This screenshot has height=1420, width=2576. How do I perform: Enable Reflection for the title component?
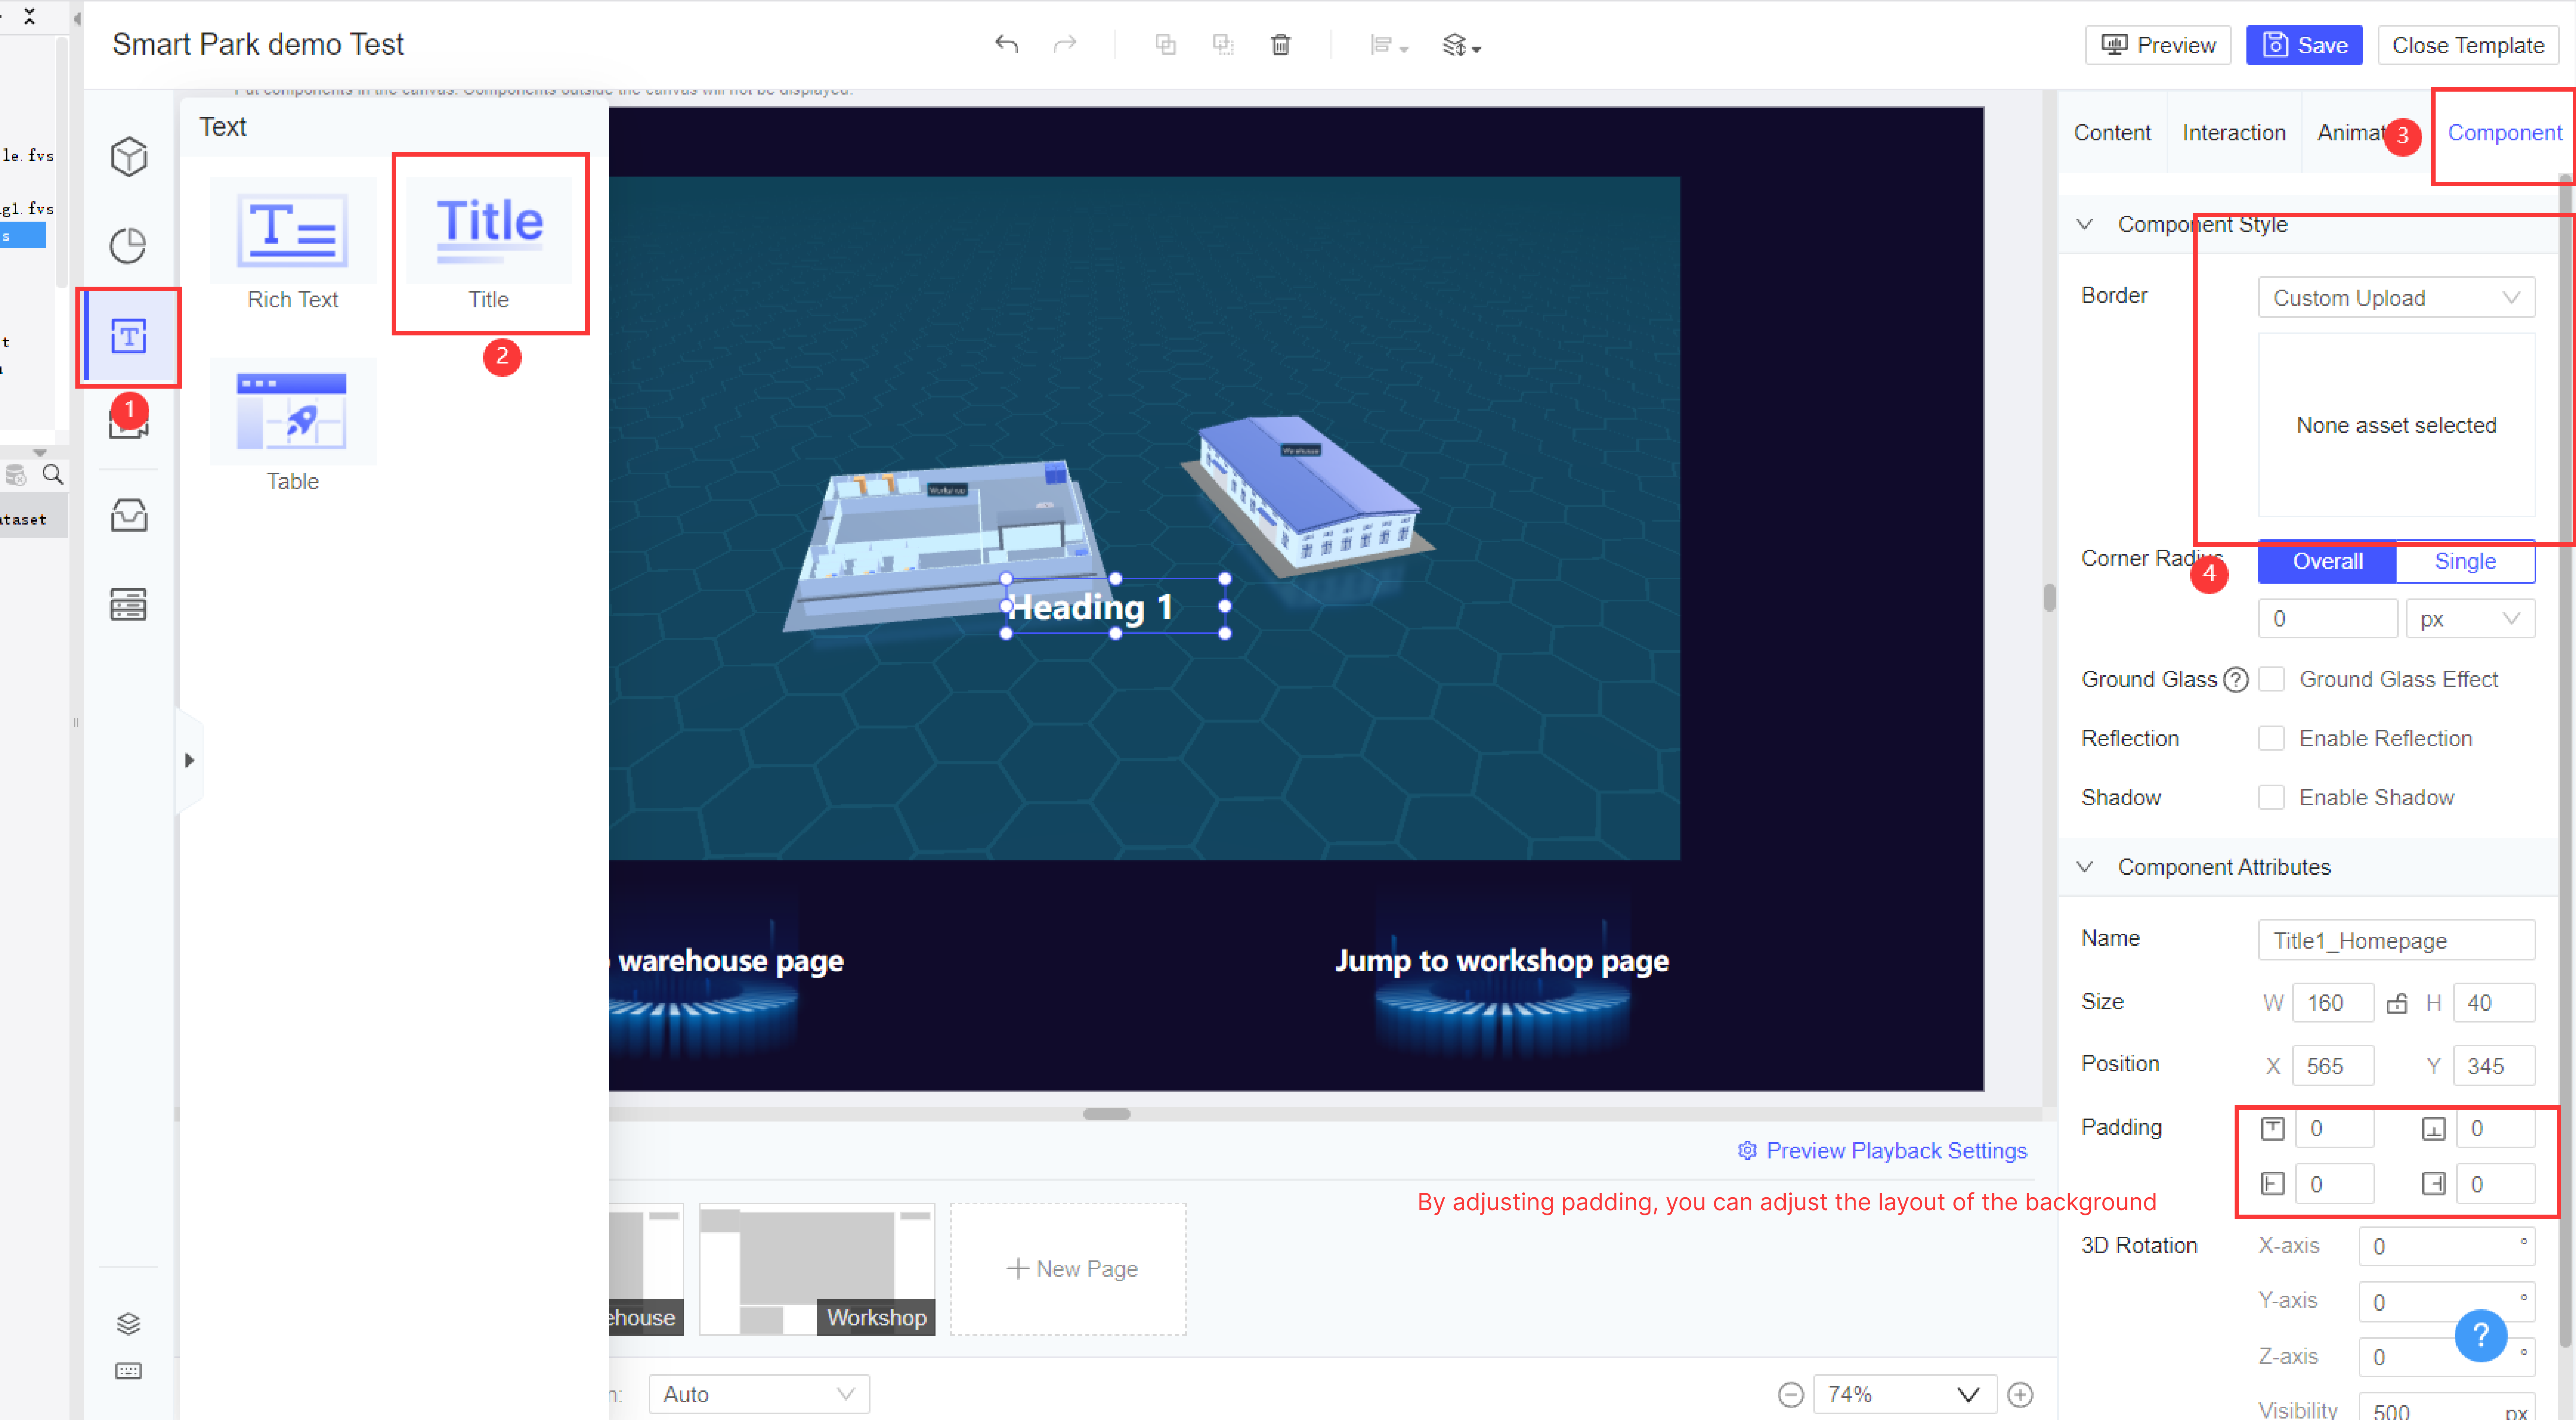click(x=2272, y=738)
